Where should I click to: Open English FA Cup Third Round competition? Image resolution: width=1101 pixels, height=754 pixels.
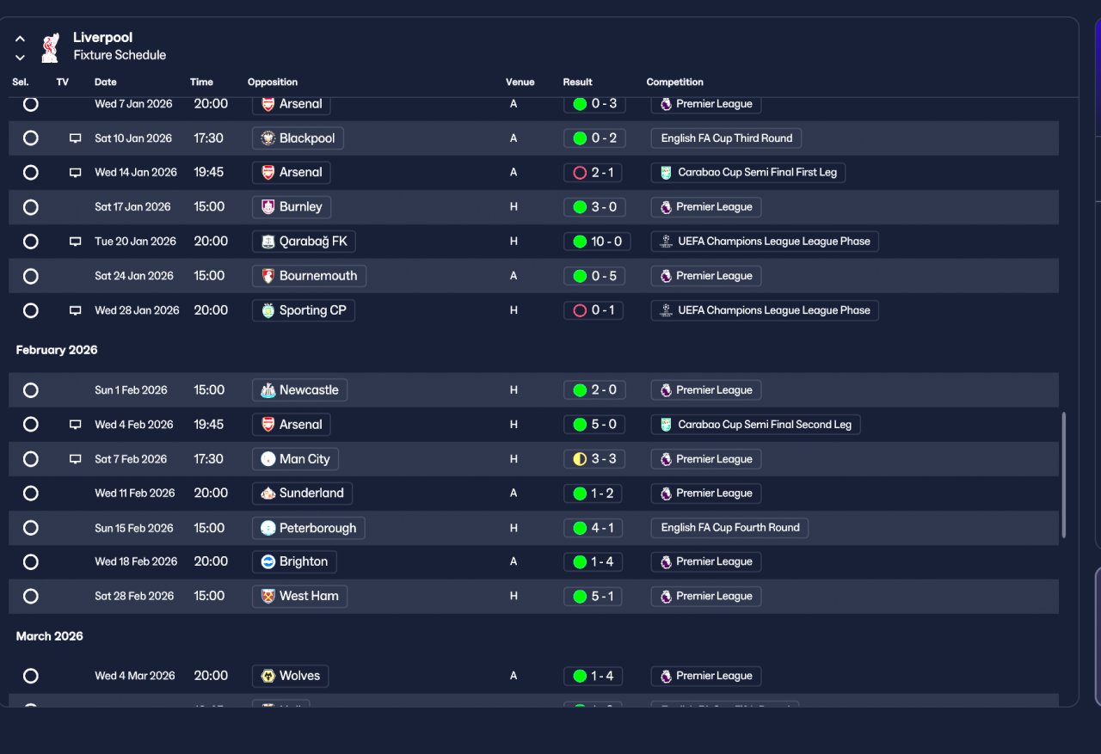click(726, 138)
